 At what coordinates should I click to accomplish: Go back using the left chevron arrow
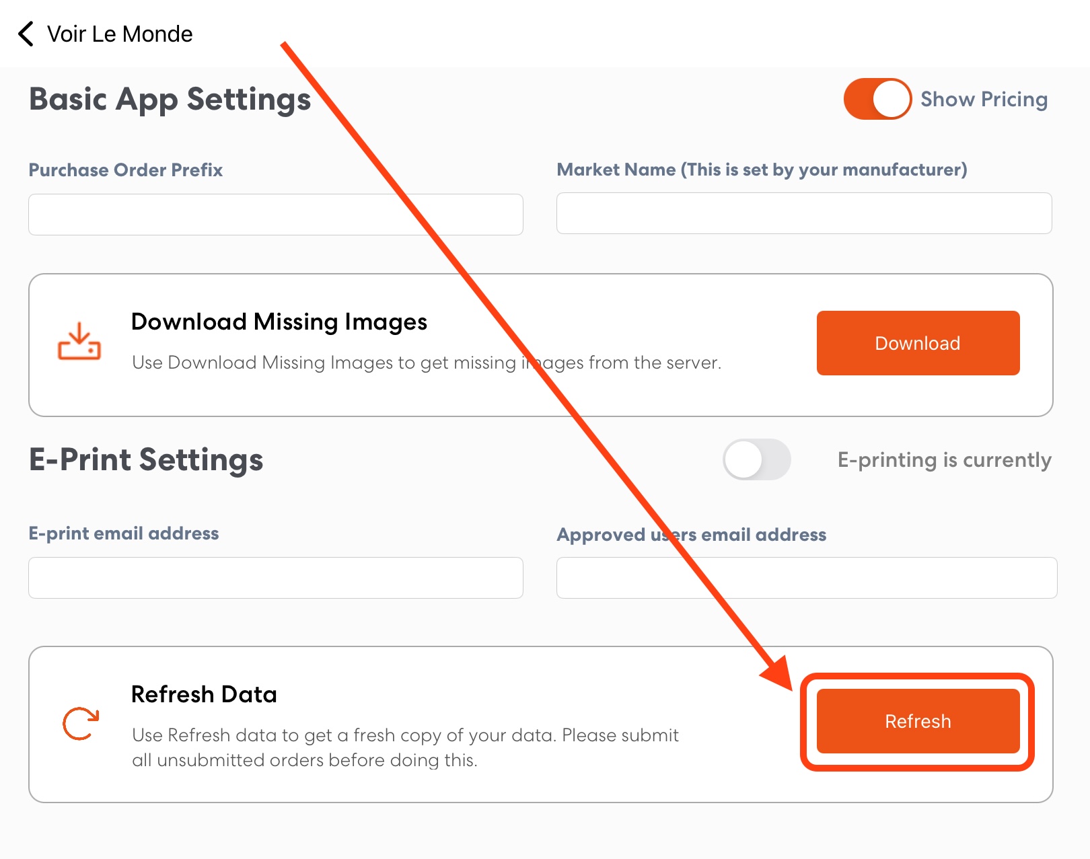(x=26, y=34)
